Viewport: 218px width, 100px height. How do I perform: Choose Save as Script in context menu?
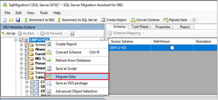77,69
